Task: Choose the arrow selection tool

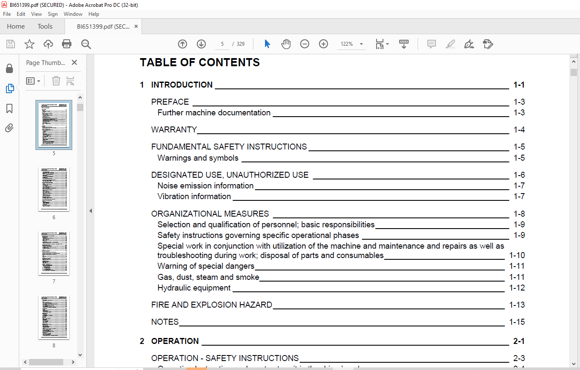Action: coord(268,44)
